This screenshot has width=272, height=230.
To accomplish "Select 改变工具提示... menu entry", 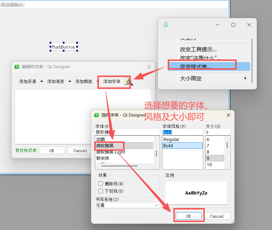I will tap(198, 50).
